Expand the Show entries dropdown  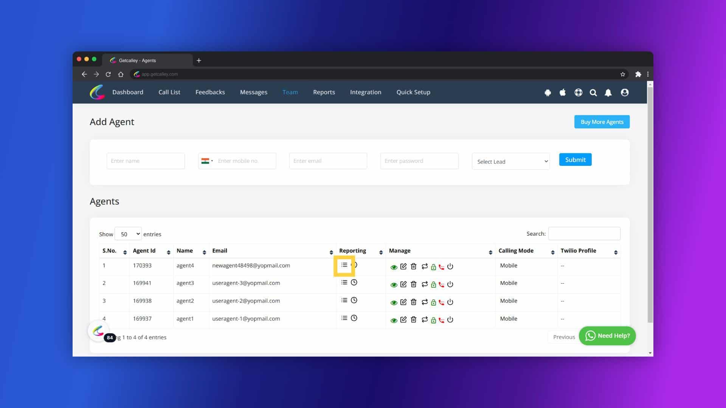tap(129, 233)
